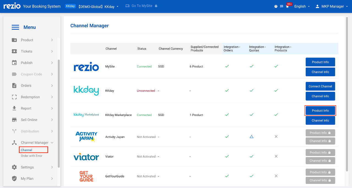Open the Distribution menu item

click(x=33, y=131)
